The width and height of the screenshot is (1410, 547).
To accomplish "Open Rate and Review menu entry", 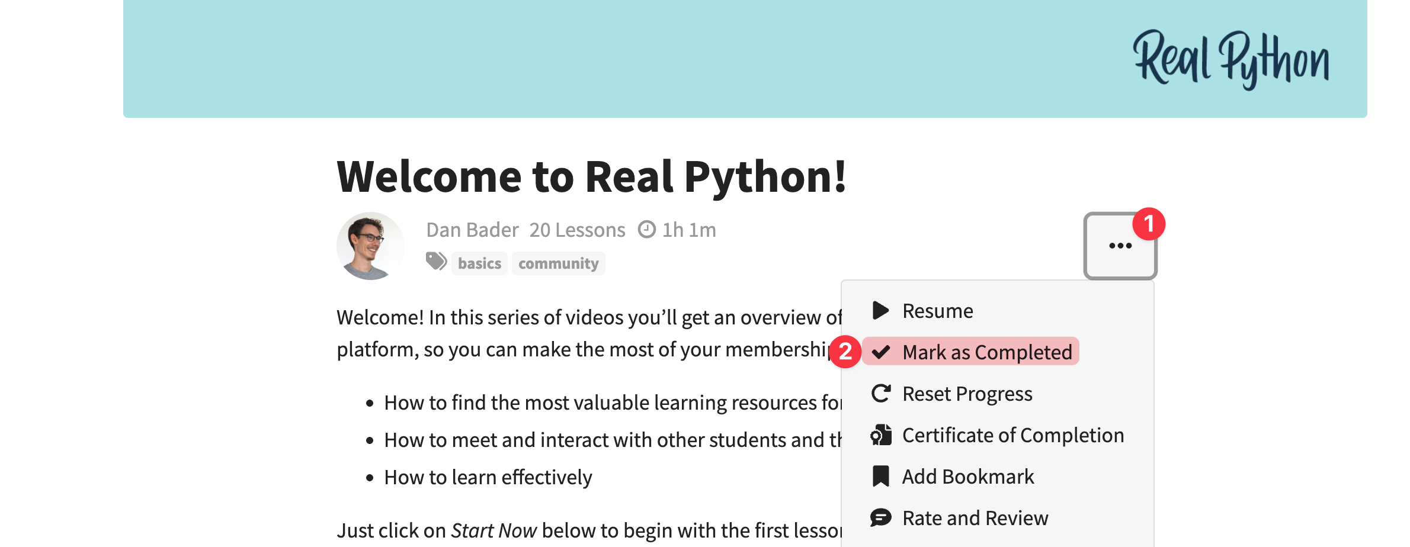I will (975, 518).
